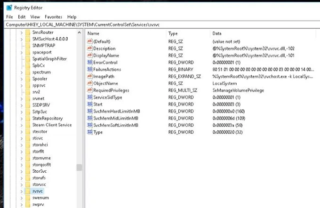Select the SNMPTRAP key
This screenshot has width=320, height=208.
(x=44, y=46)
